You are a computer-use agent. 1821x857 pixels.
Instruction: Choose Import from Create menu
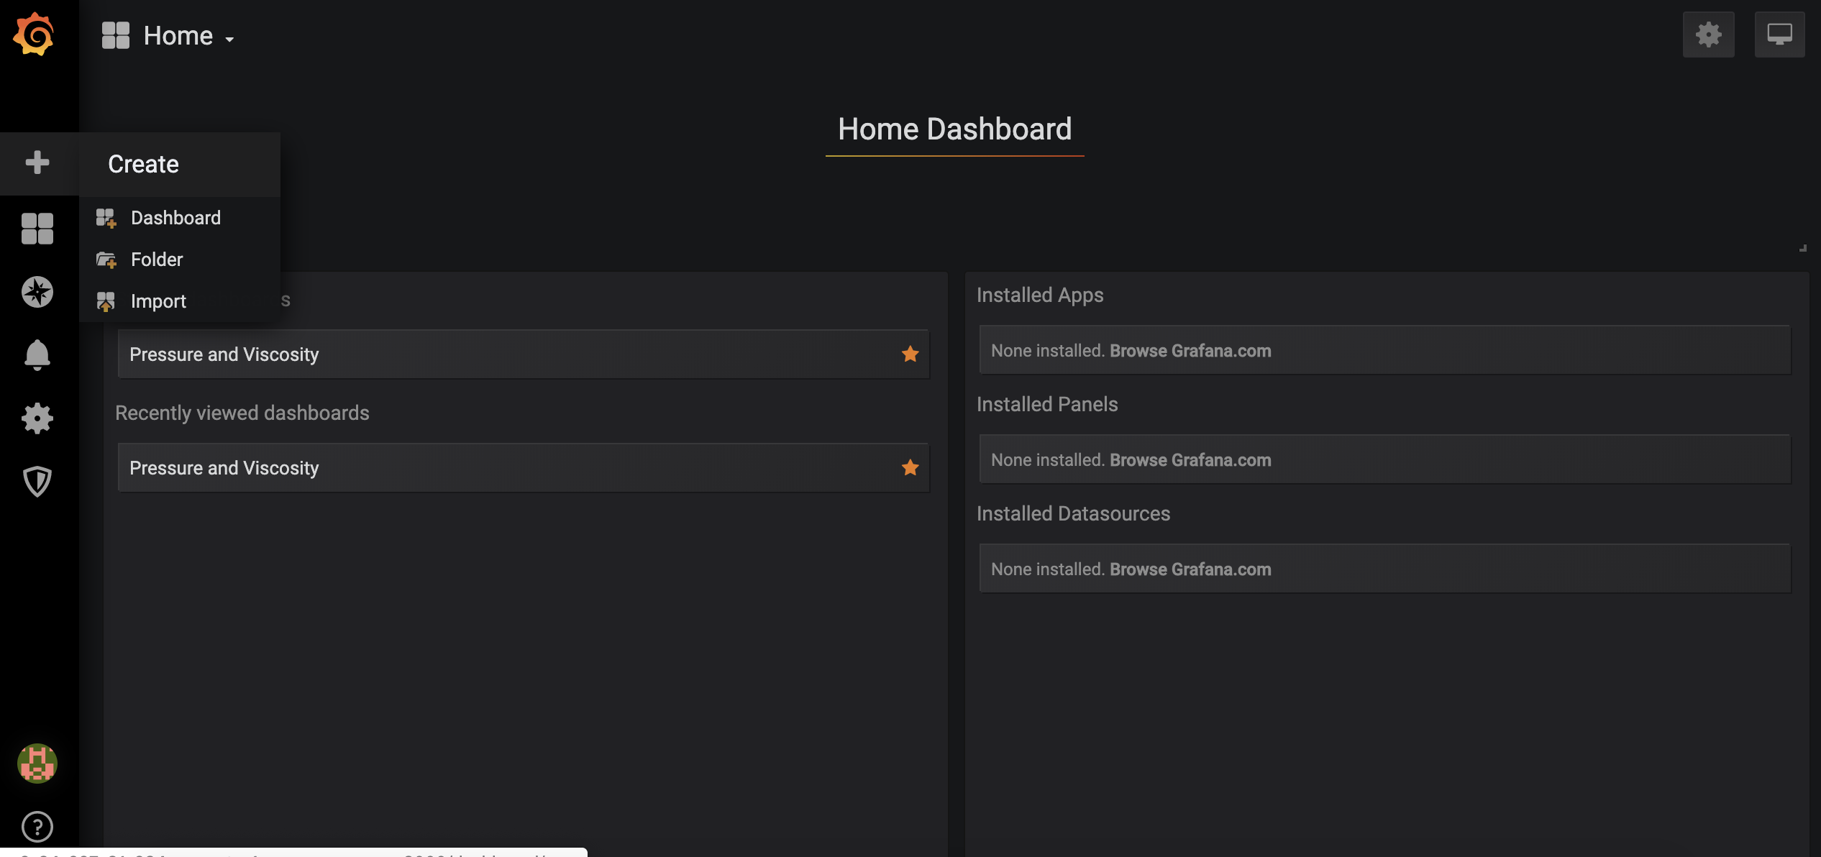[158, 301]
